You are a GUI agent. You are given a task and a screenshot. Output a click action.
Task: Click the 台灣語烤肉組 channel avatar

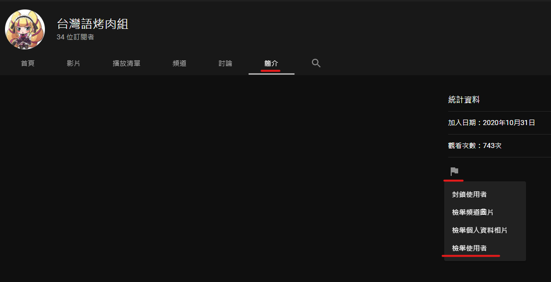point(25,29)
